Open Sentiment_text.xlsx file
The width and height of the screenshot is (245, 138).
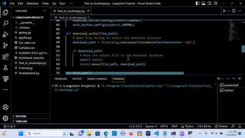31,58
